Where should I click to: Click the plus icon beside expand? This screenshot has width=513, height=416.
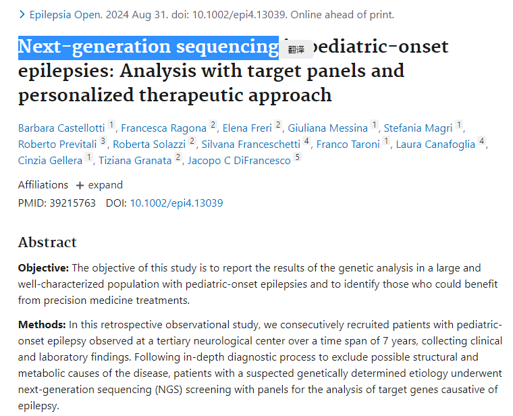[80, 186]
